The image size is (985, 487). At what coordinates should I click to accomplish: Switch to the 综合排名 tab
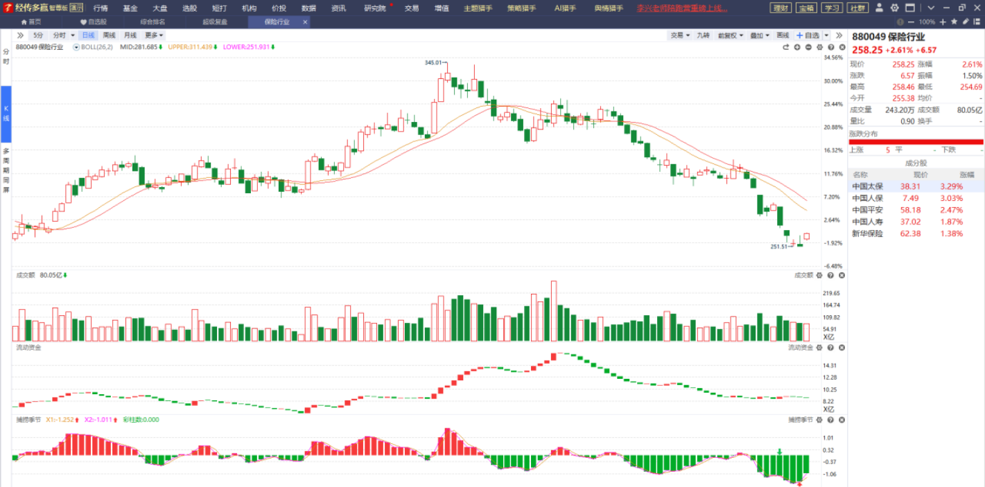click(152, 21)
